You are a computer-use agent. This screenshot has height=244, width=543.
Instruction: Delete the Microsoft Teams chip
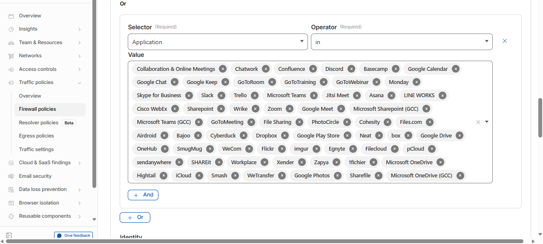click(x=314, y=95)
